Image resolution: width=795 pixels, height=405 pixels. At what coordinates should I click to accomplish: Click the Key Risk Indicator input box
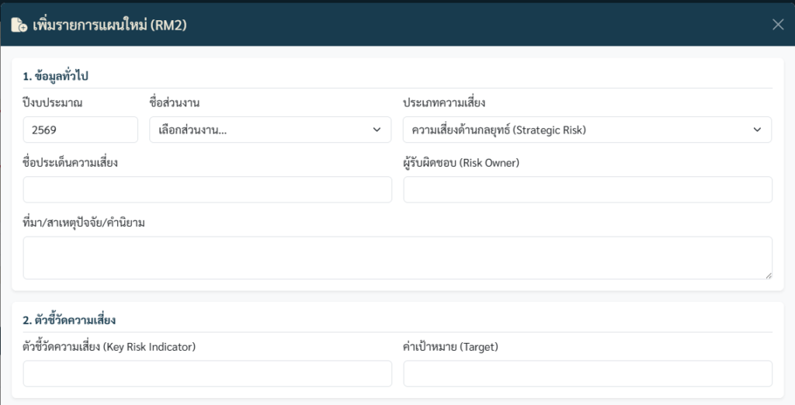point(207,373)
